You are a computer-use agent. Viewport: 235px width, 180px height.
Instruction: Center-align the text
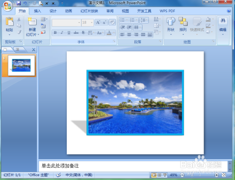coord(129,35)
